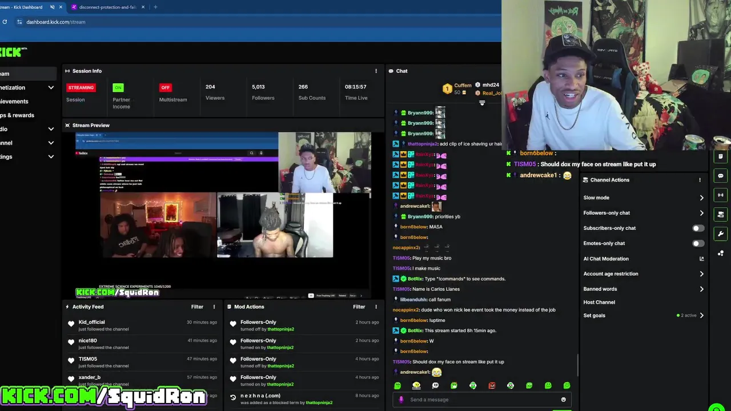
Task: Click the chat panel scrollbar
Action: click(x=578, y=365)
